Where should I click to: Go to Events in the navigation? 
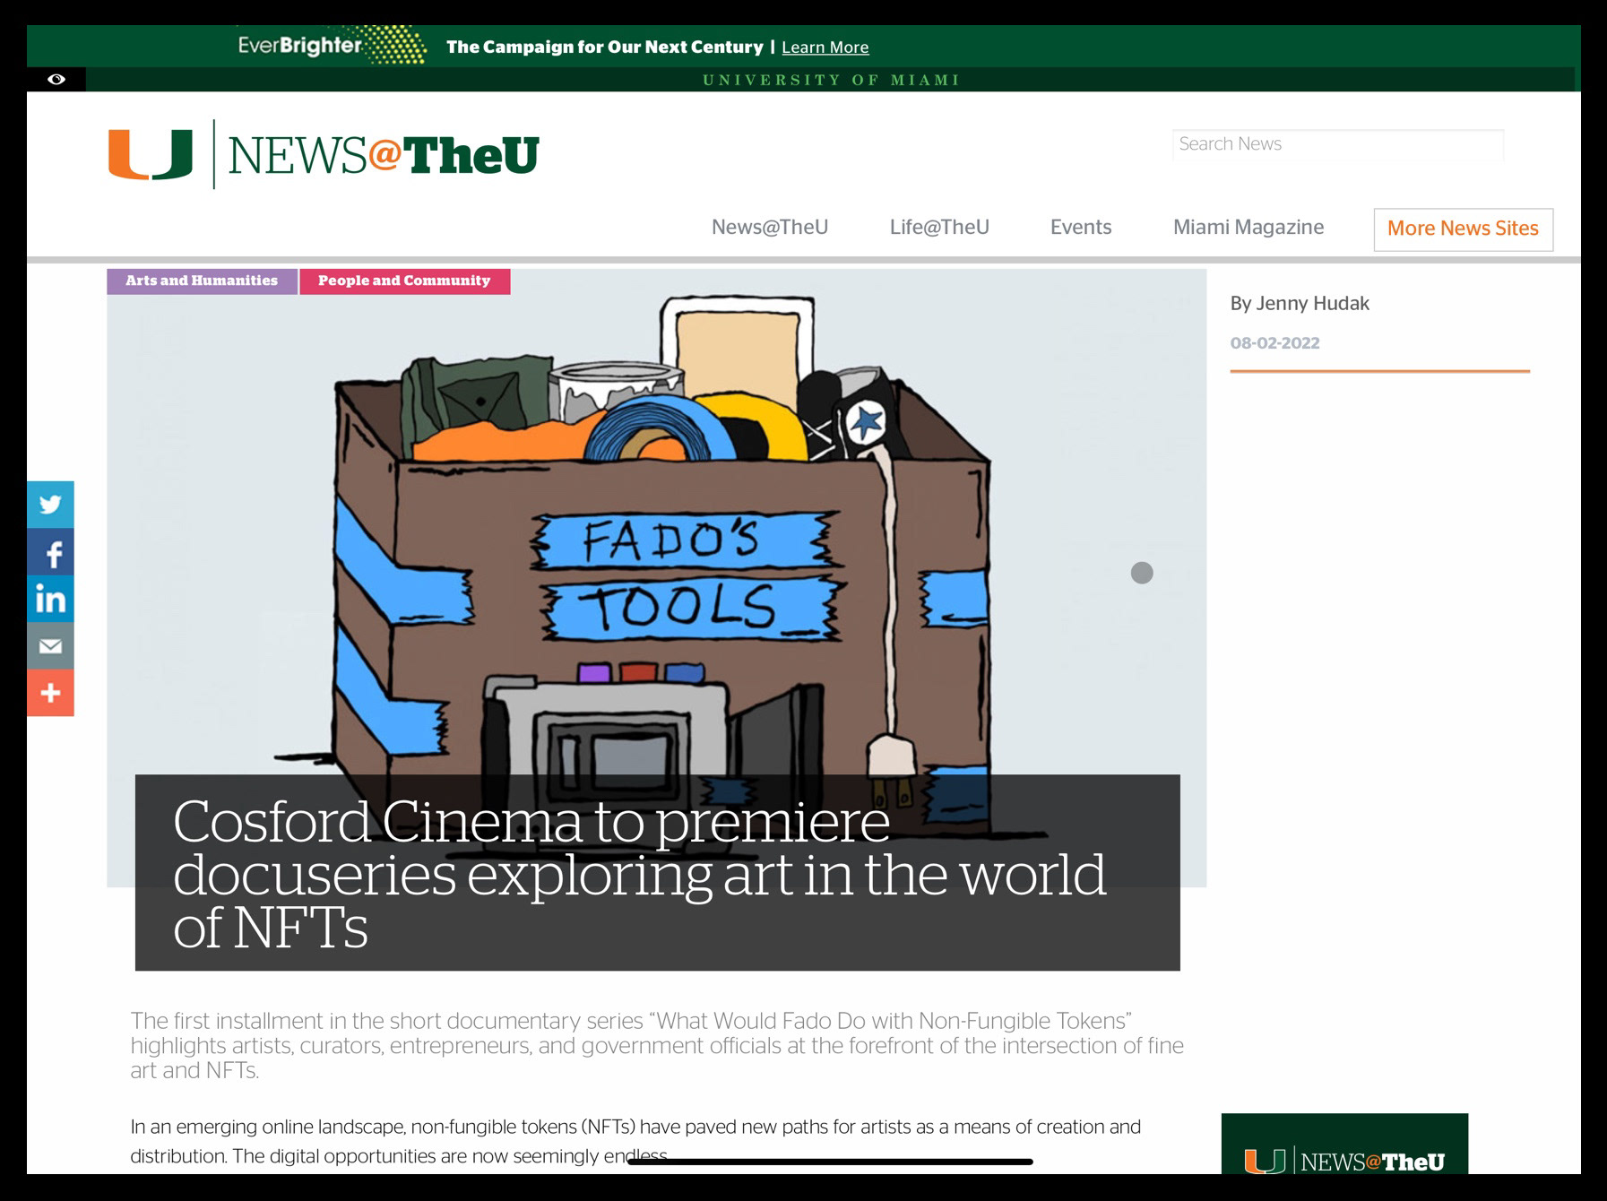[x=1081, y=228]
